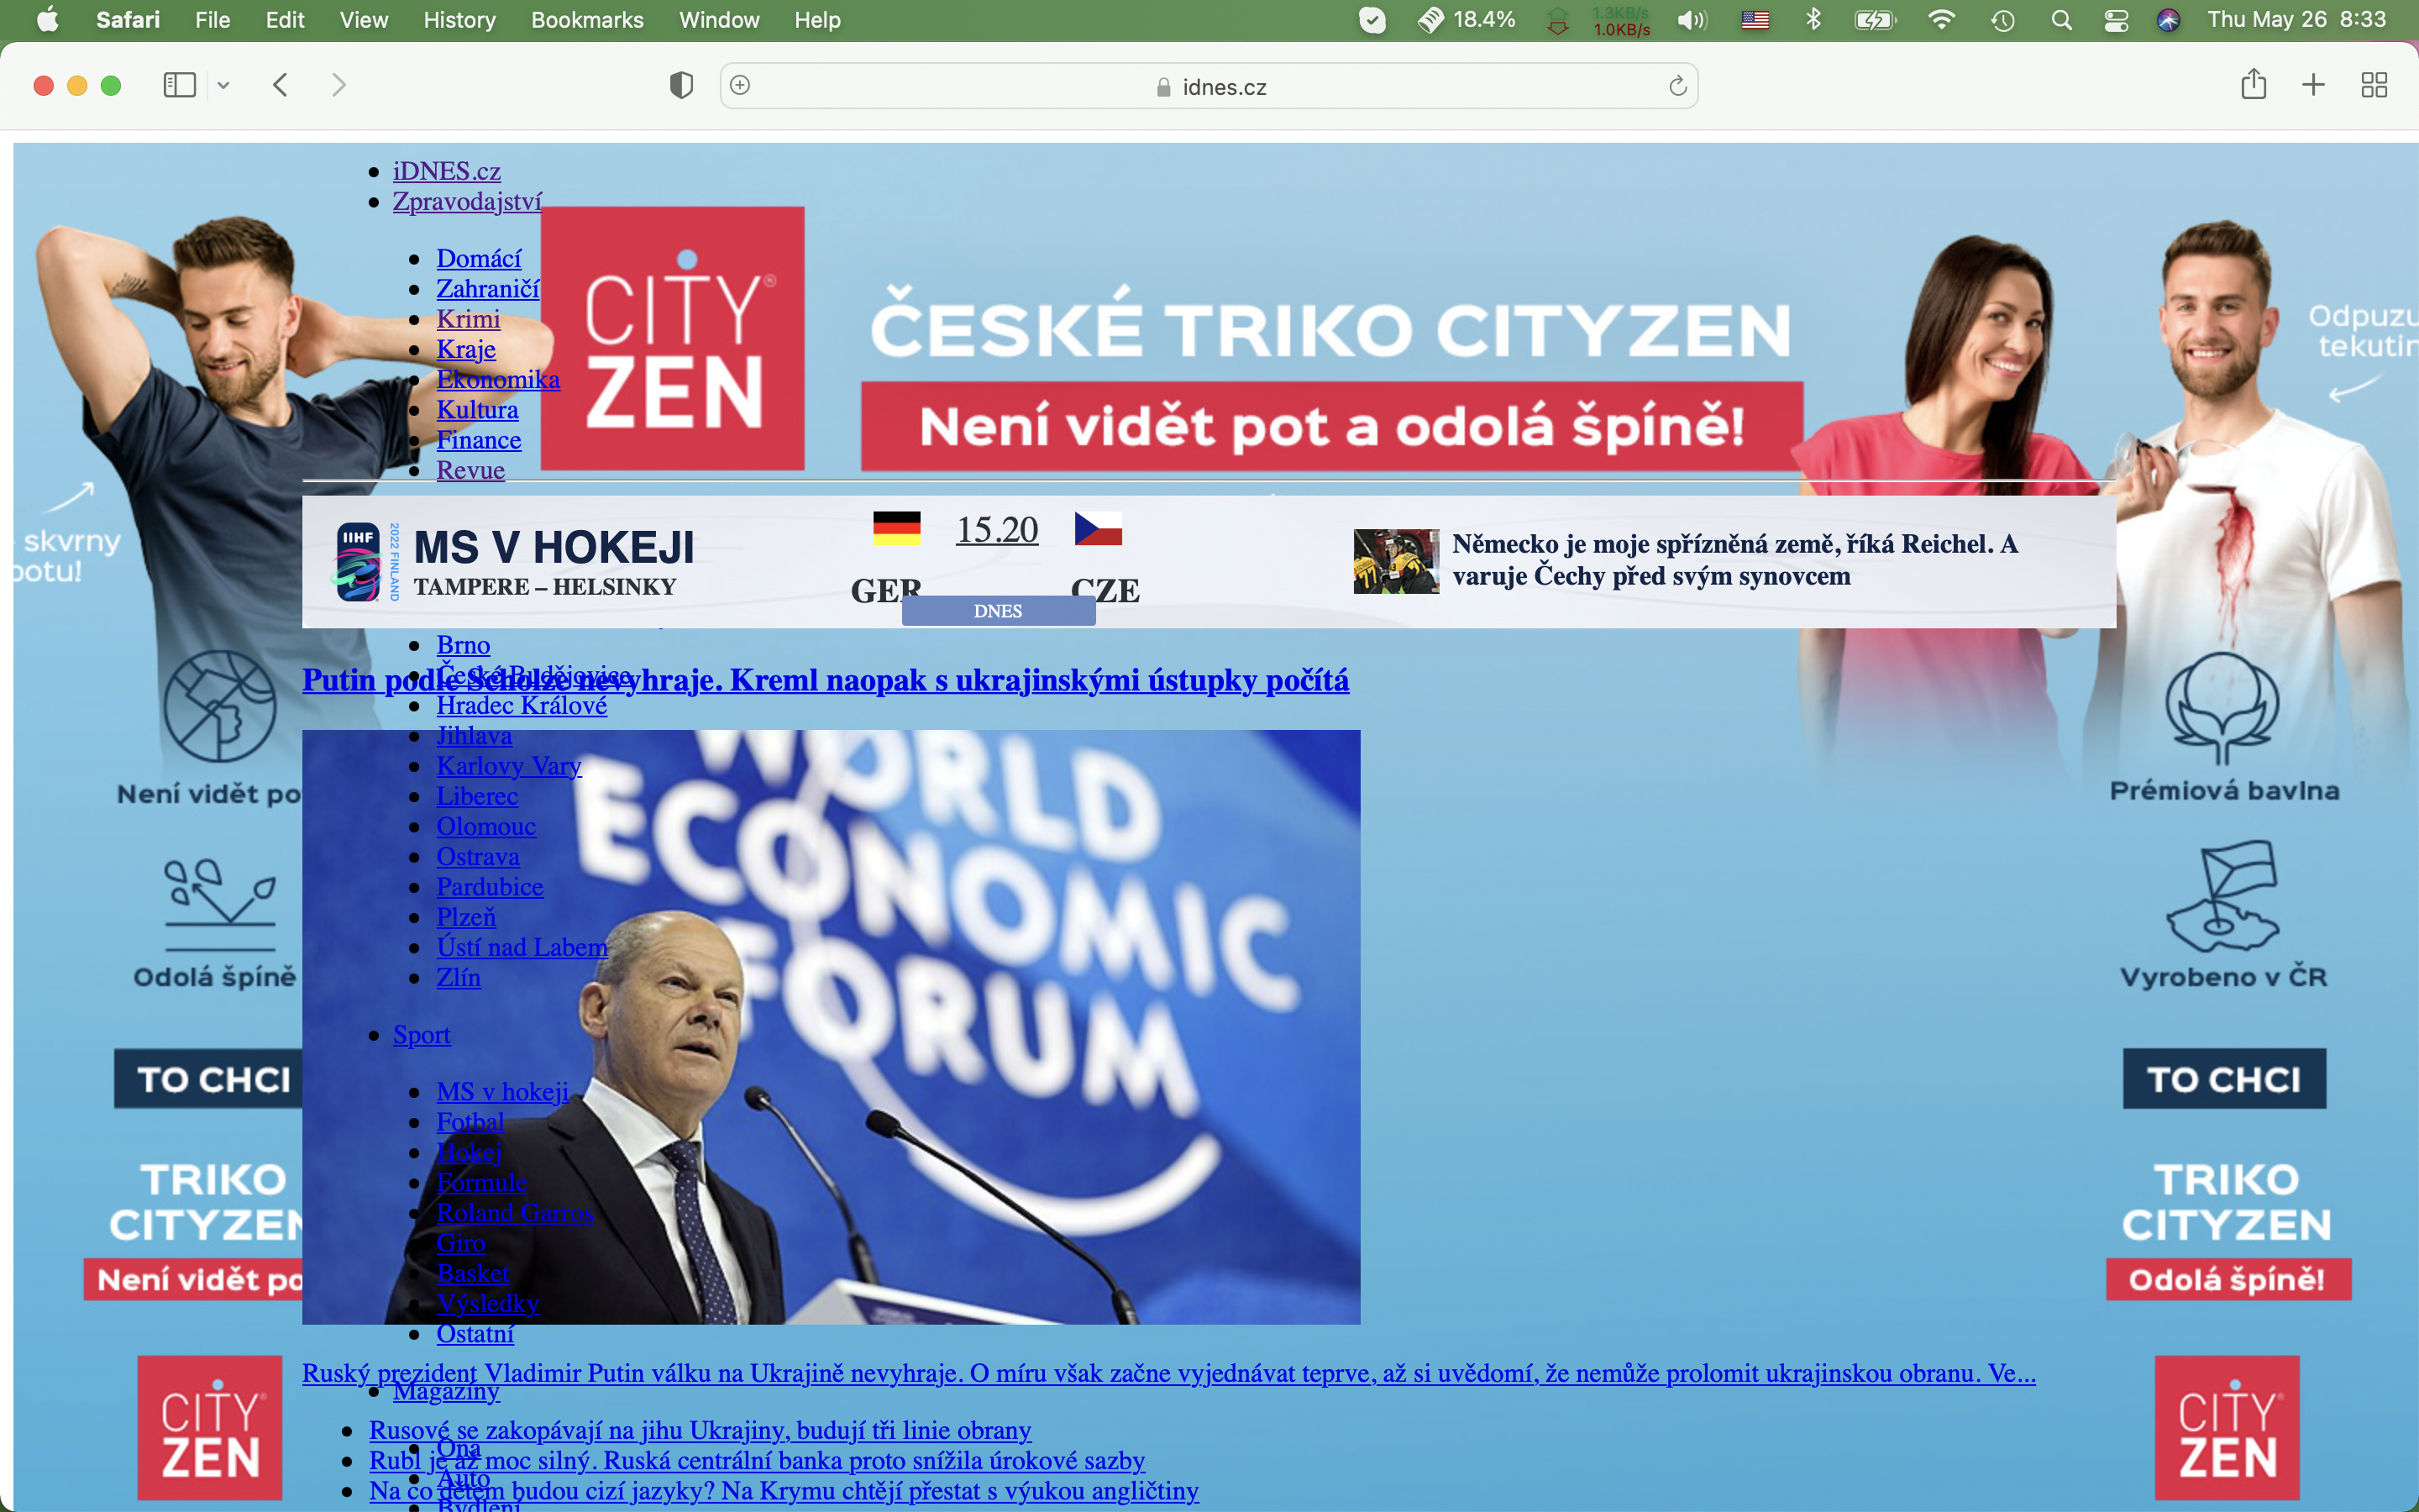Open the Sport section link
Image resolution: width=2419 pixels, height=1512 pixels.
(421, 1034)
